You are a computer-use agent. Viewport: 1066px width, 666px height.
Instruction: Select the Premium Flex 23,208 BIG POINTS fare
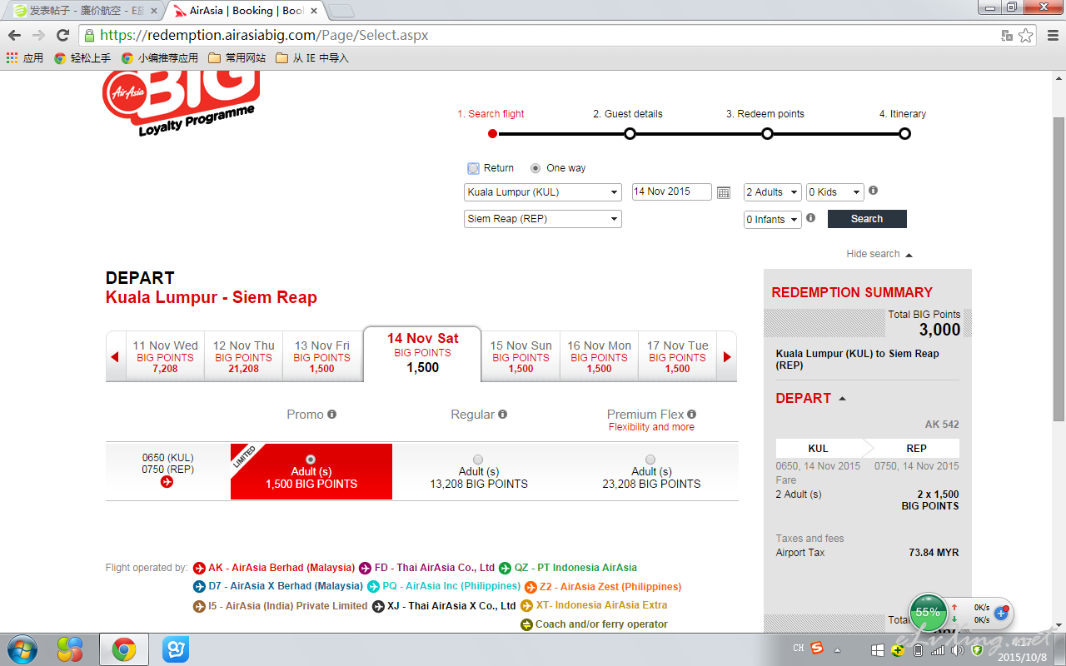[650, 460]
